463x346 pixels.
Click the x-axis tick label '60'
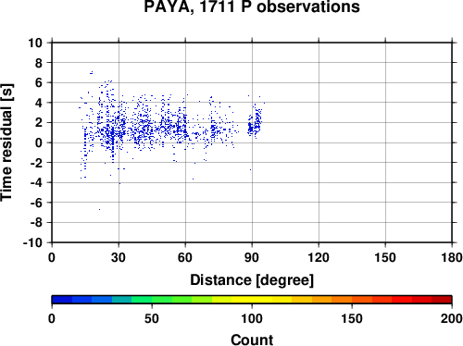(185, 257)
